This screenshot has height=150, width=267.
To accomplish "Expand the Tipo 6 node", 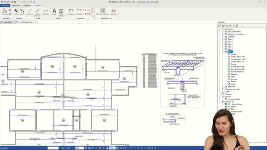I will tap(222, 39).
